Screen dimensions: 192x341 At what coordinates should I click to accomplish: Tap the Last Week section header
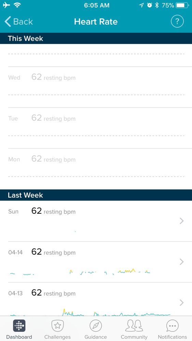(x=96, y=195)
